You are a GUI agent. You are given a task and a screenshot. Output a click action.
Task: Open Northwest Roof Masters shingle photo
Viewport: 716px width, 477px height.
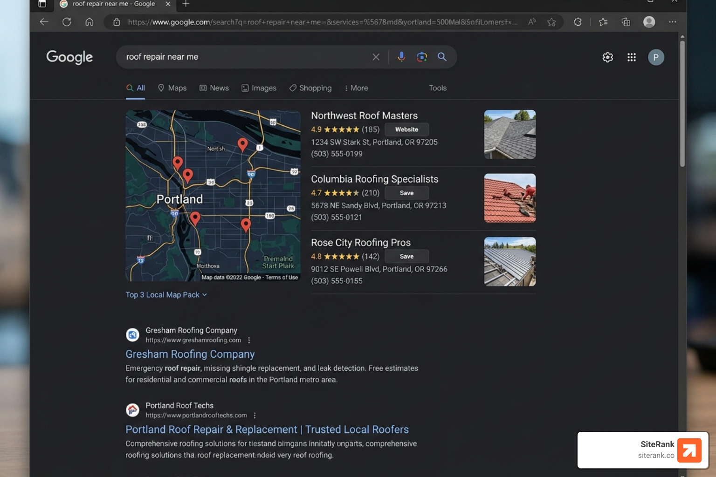click(x=510, y=135)
